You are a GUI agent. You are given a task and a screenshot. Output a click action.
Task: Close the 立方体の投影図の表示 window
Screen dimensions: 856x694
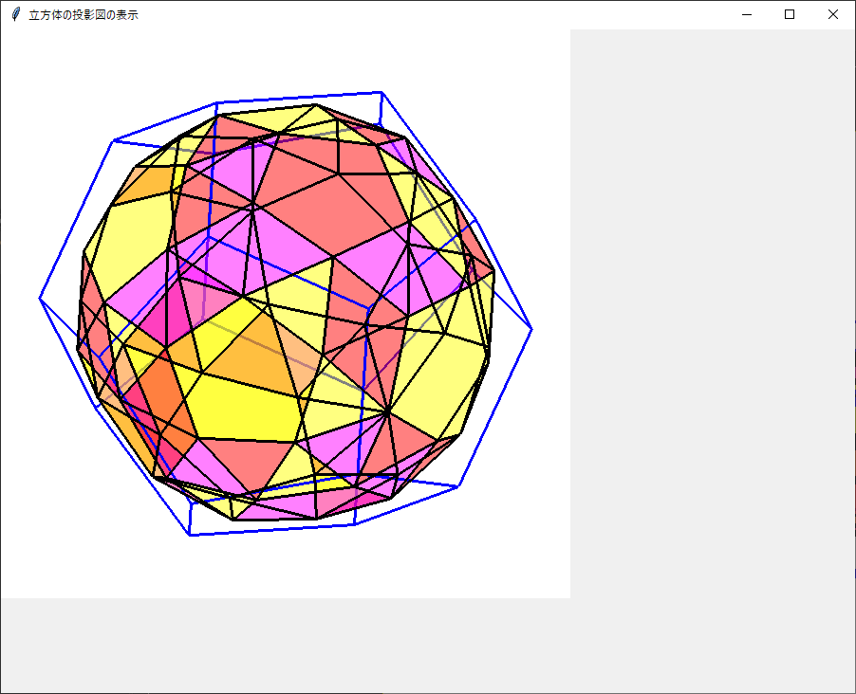point(832,15)
